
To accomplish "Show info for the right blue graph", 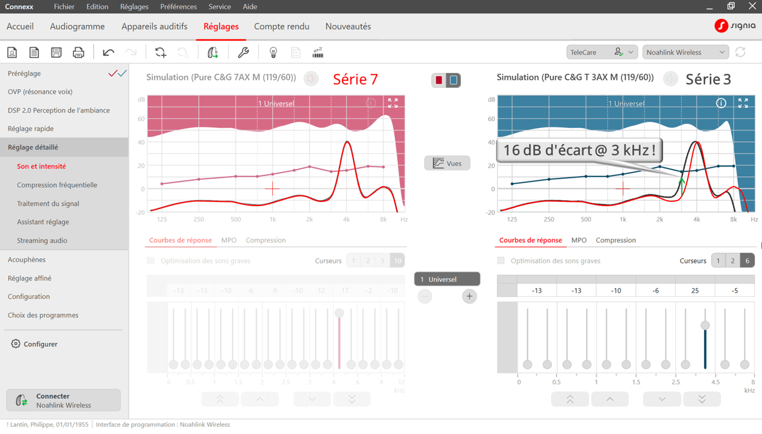I will pos(721,103).
